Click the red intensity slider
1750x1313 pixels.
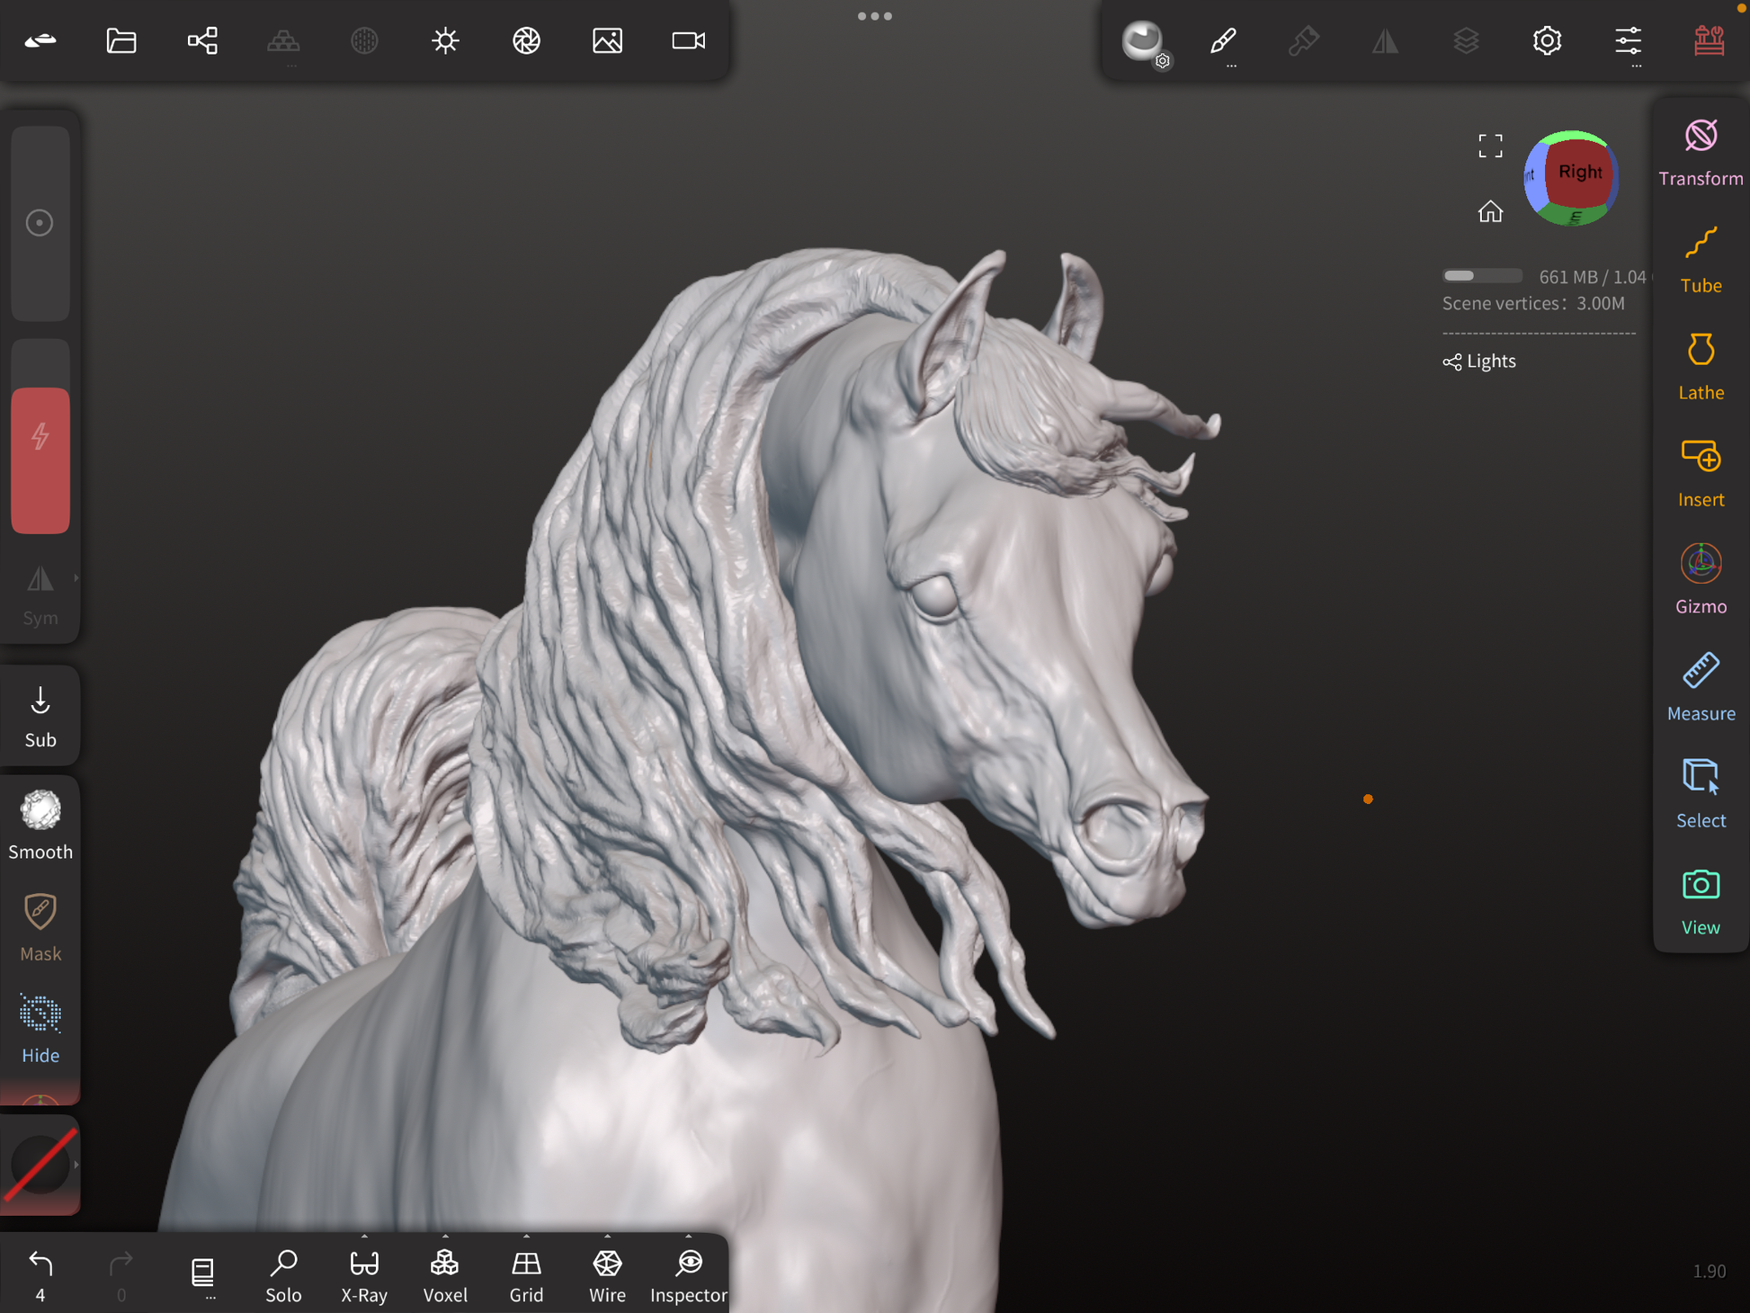pyautogui.click(x=40, y=459)
